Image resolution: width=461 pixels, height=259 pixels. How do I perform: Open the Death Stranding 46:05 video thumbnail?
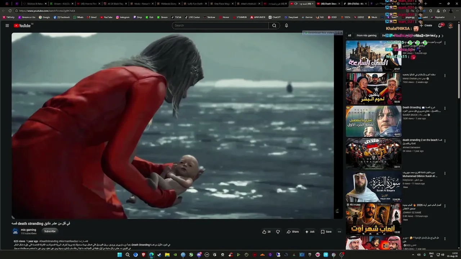[373, 121]
